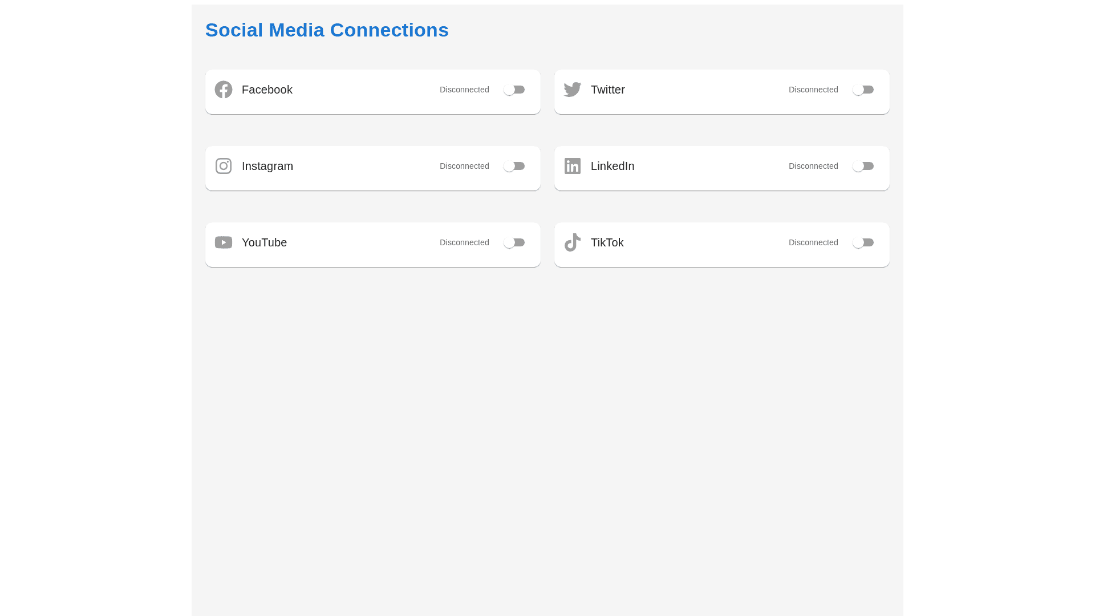Click the YouTube play icon
The image size is (1095, 616).
tap(224, 242)
